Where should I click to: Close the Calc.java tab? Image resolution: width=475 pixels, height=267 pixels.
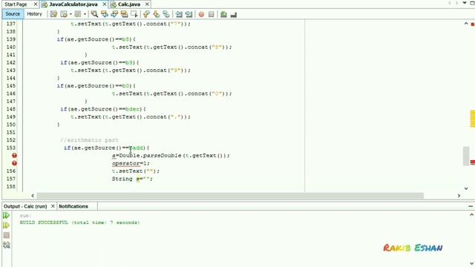(147, 4)
